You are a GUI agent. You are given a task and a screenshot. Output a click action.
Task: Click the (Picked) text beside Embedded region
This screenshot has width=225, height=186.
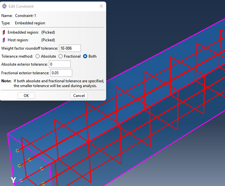[x=48, y=32]
